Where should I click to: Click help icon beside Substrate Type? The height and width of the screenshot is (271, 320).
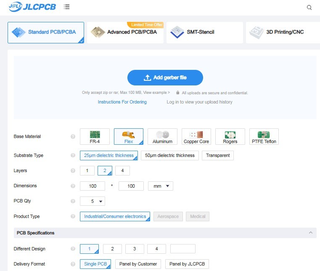pyautogui.click(x=73, y=155)
